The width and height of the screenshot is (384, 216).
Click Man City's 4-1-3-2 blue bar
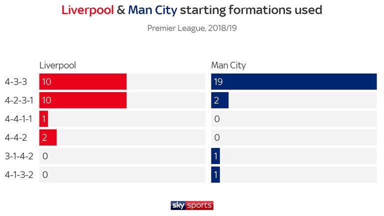point(215,174)
